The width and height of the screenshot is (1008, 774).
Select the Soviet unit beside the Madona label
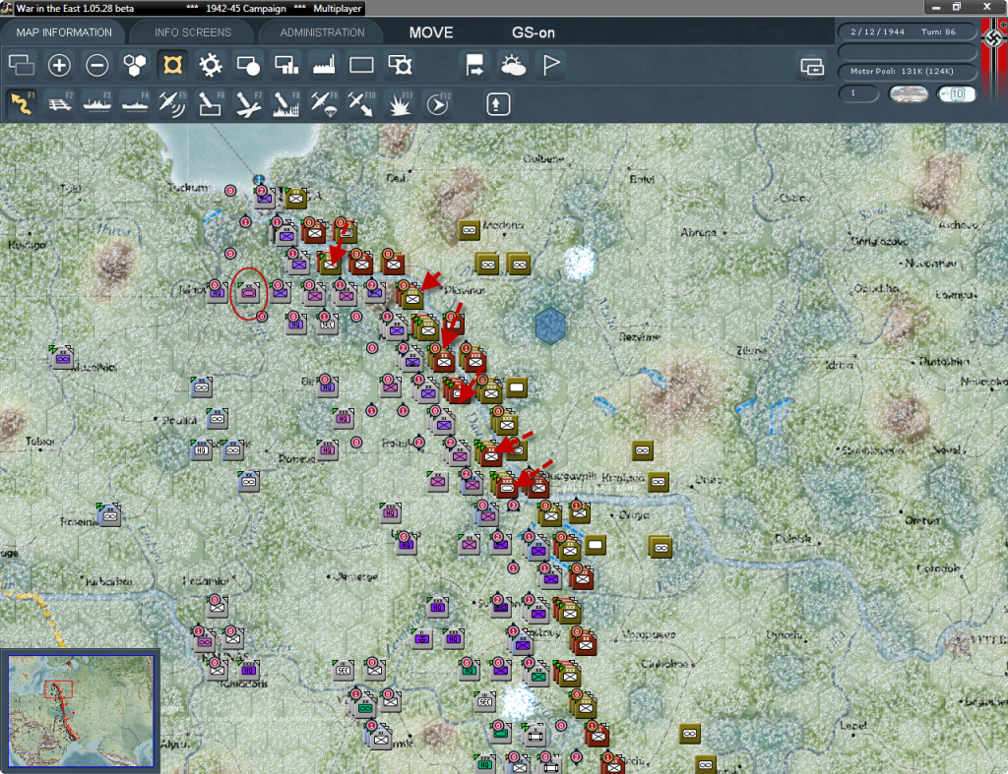pyautogui.click(x=470, y=230)
